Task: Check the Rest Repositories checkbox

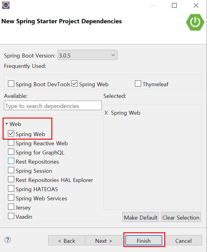Action: (x=11, y=161)
